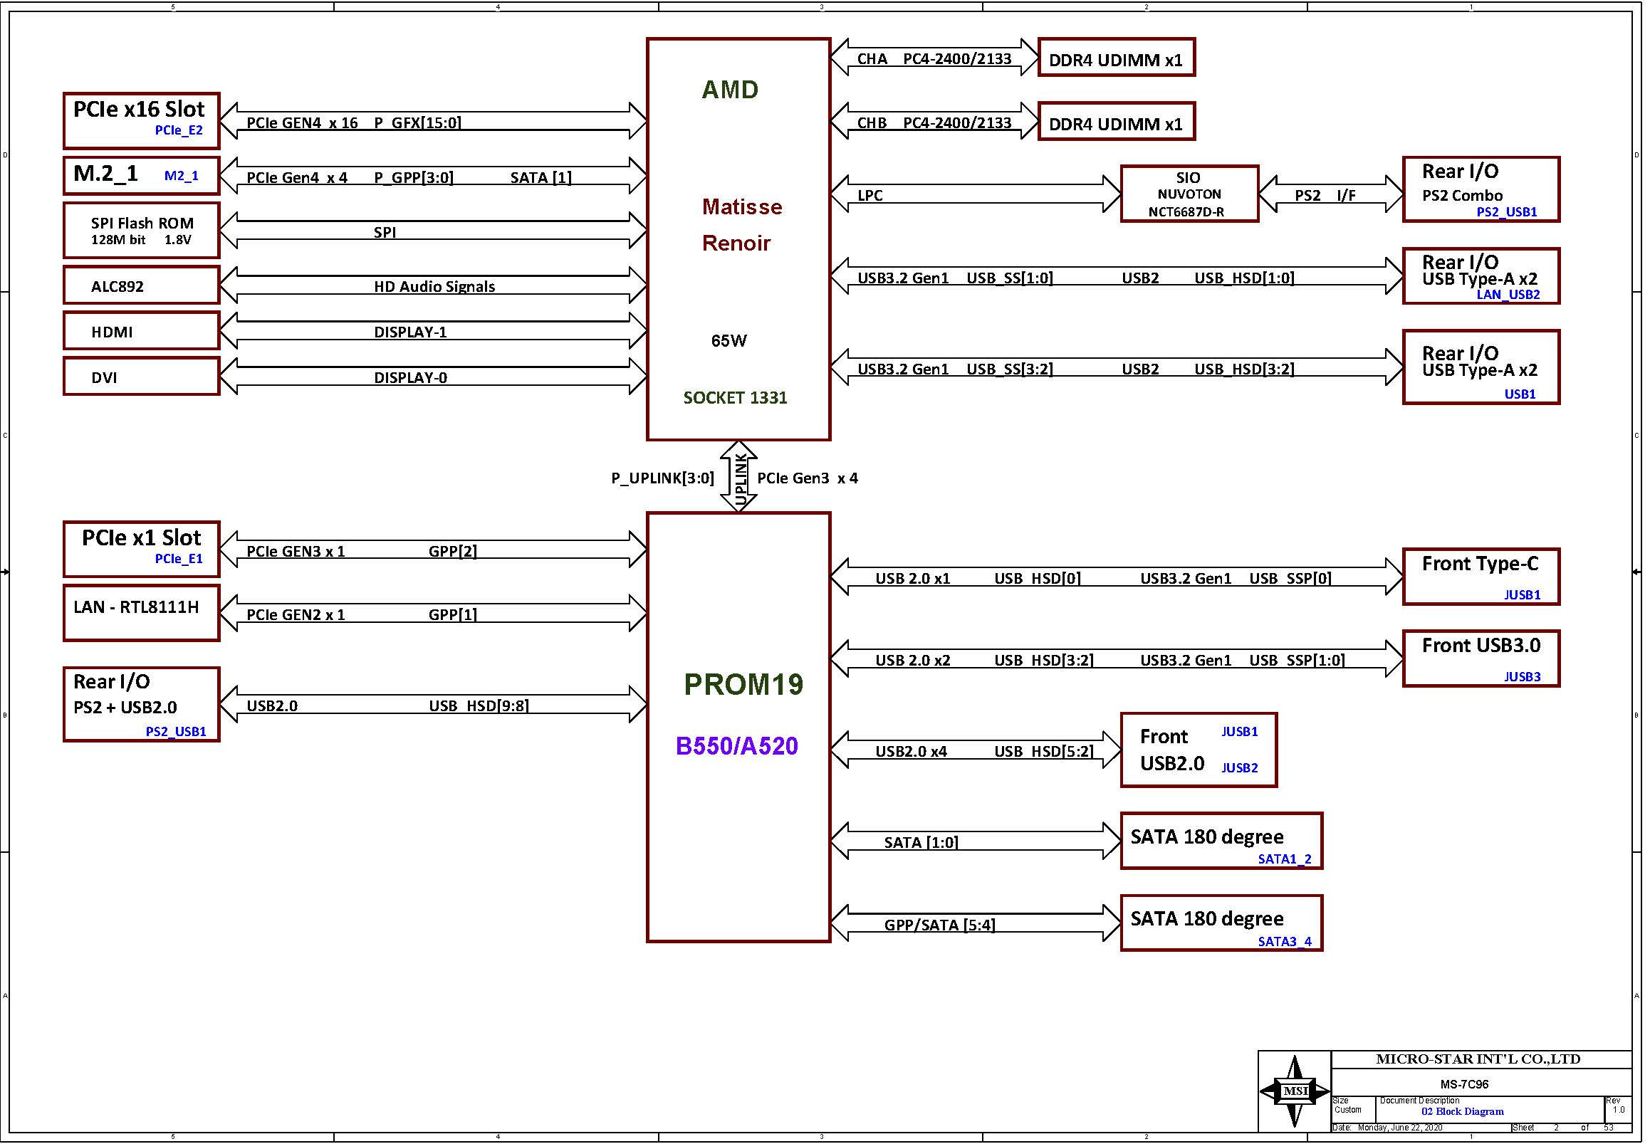Select the 'SPI Flash ROM' text
The width and height of the screenshot is (1650, 1144).
(x=142, y=223)
